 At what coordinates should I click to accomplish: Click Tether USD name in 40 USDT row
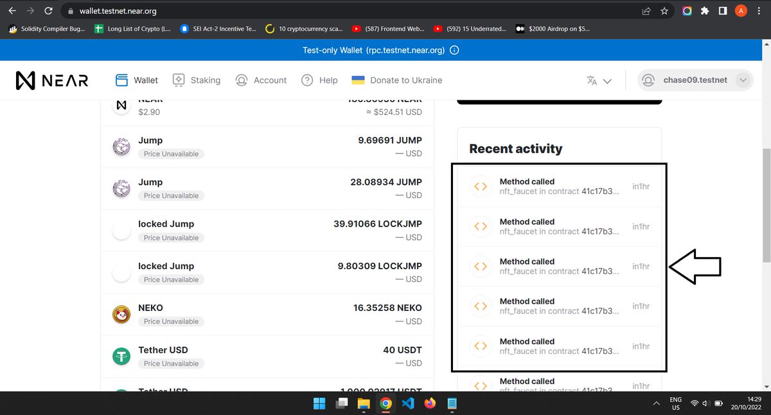(163, 350)
